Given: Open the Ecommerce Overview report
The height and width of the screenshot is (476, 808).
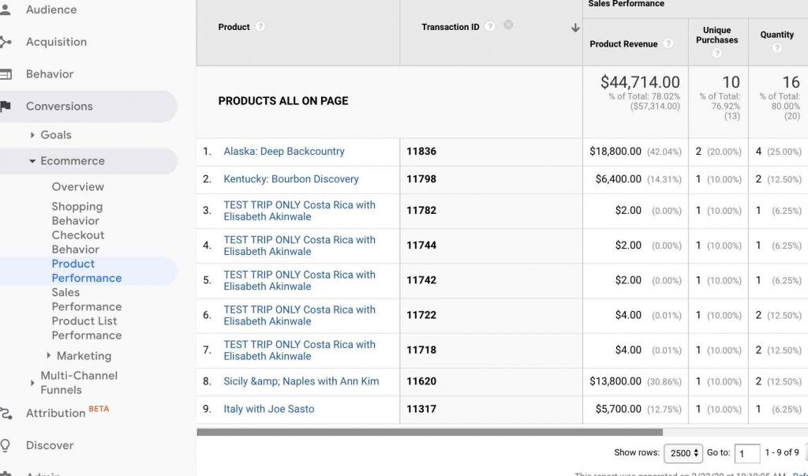Looking at the screenshot, I should point(77,187).
